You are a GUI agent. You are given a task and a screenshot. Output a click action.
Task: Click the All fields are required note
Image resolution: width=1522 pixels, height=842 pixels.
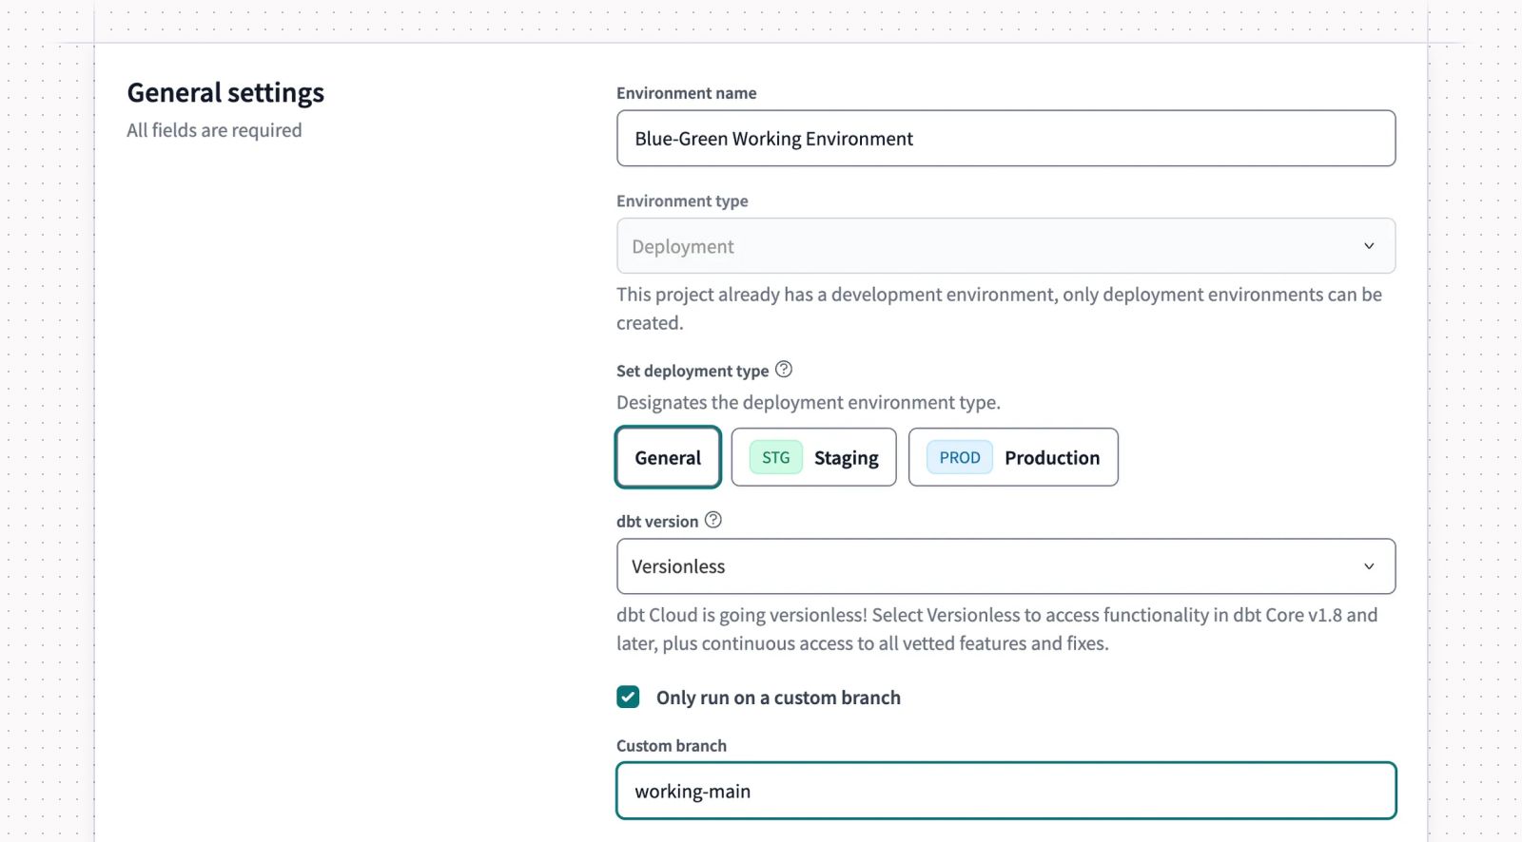click(214, 130)
